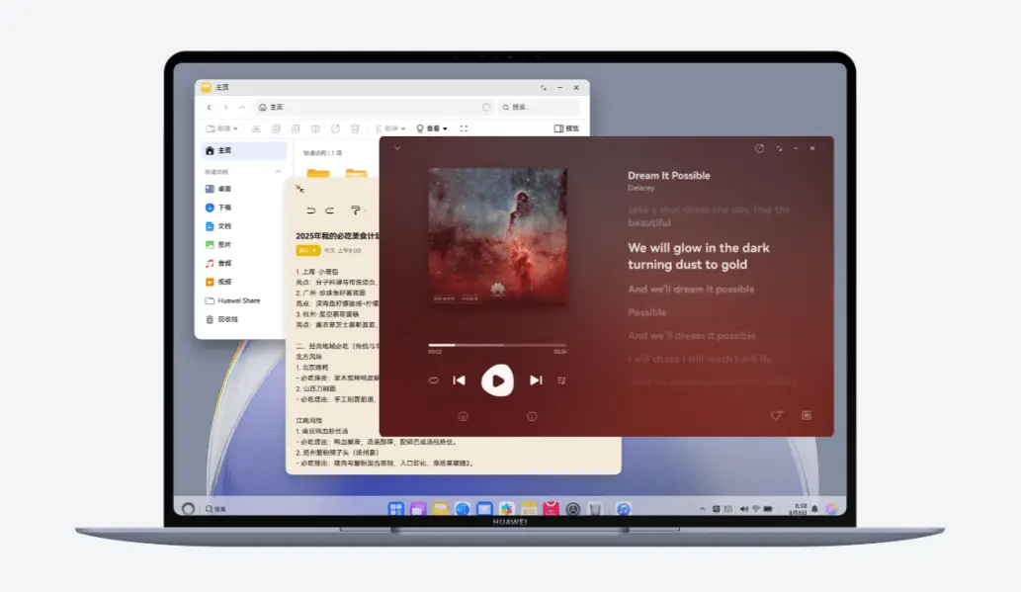Open the blue app grid icon on taskbar

(396, 509)
